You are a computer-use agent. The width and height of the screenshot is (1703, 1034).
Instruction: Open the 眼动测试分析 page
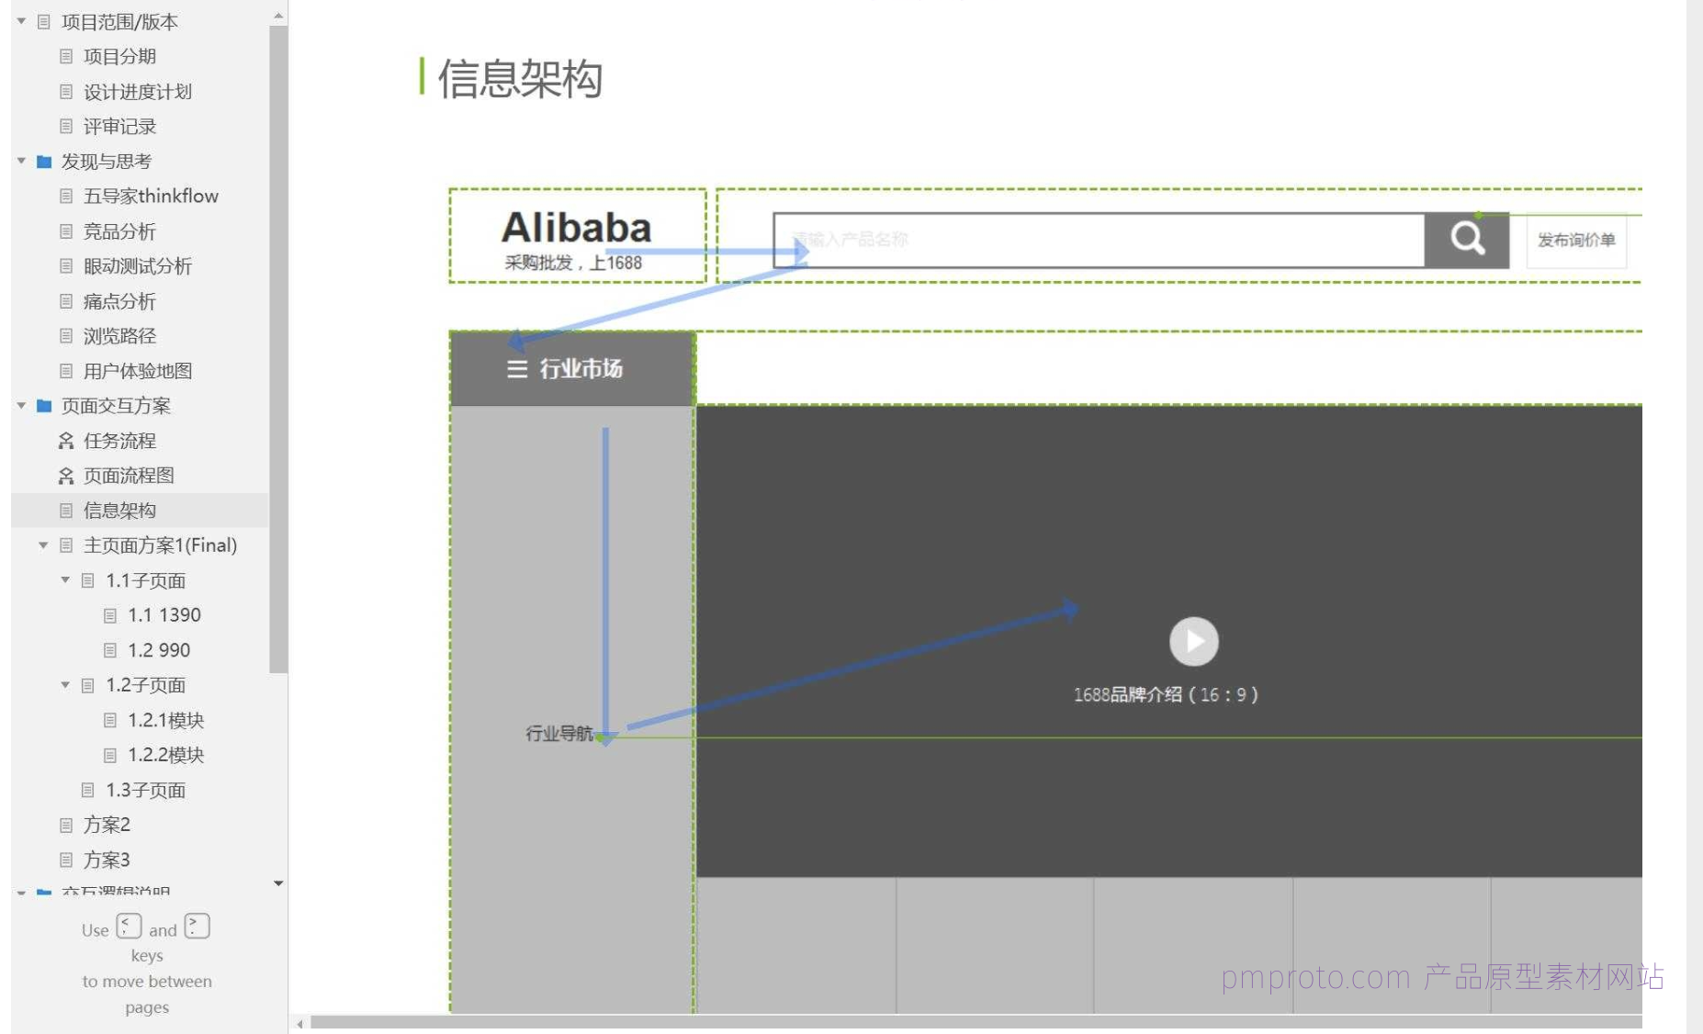pyautogui.click(x=138, y=266)
